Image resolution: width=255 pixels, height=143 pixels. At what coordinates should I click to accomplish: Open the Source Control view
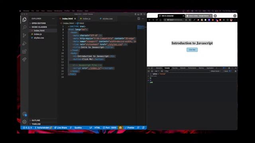pyautogui.click(x=24, y=35)
